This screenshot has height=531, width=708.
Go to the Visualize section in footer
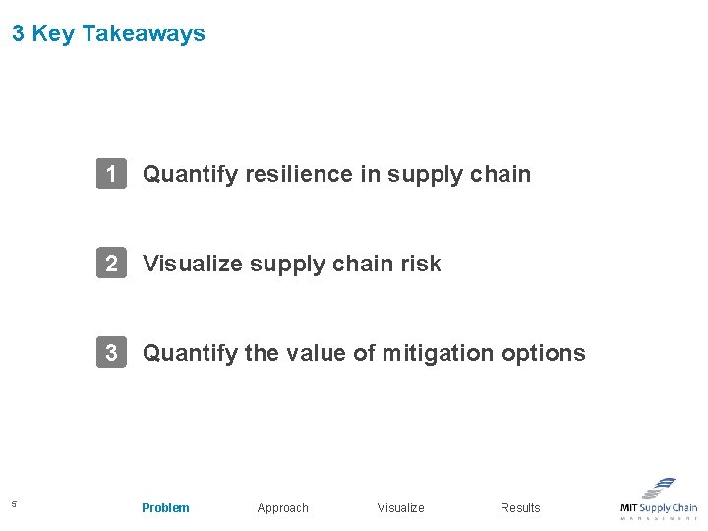tap(400, 508)
